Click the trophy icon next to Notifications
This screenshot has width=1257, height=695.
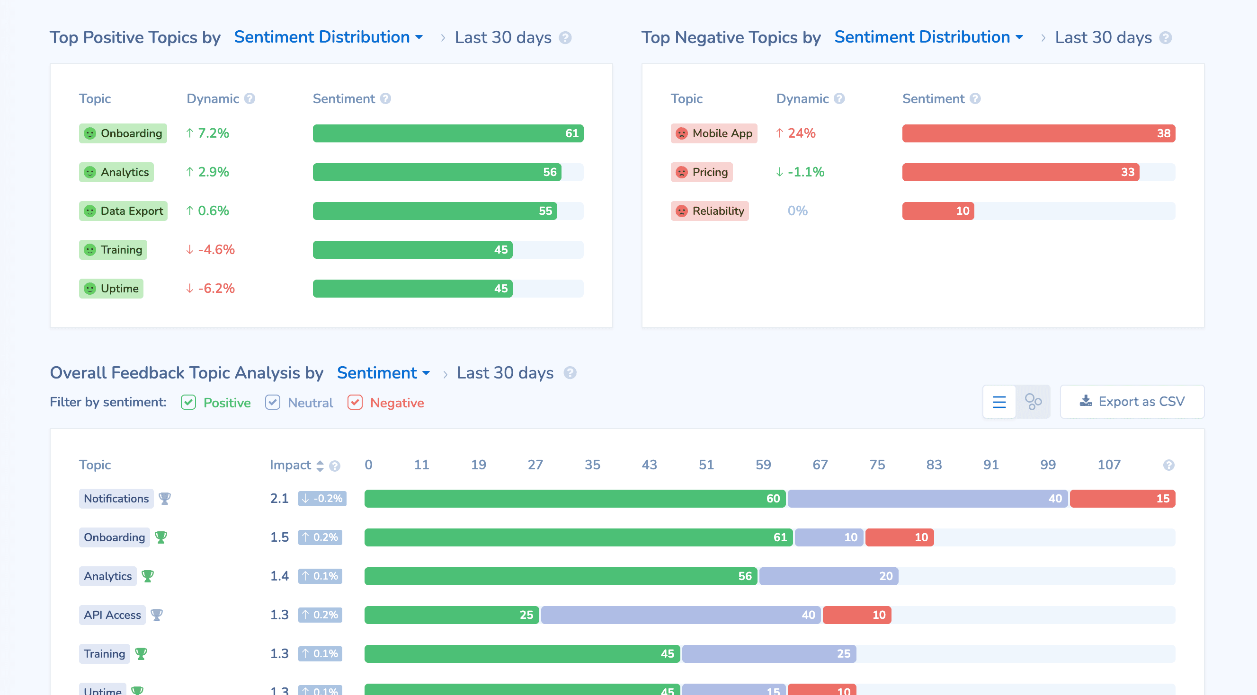pyautogui.click(x=164, y=499)
